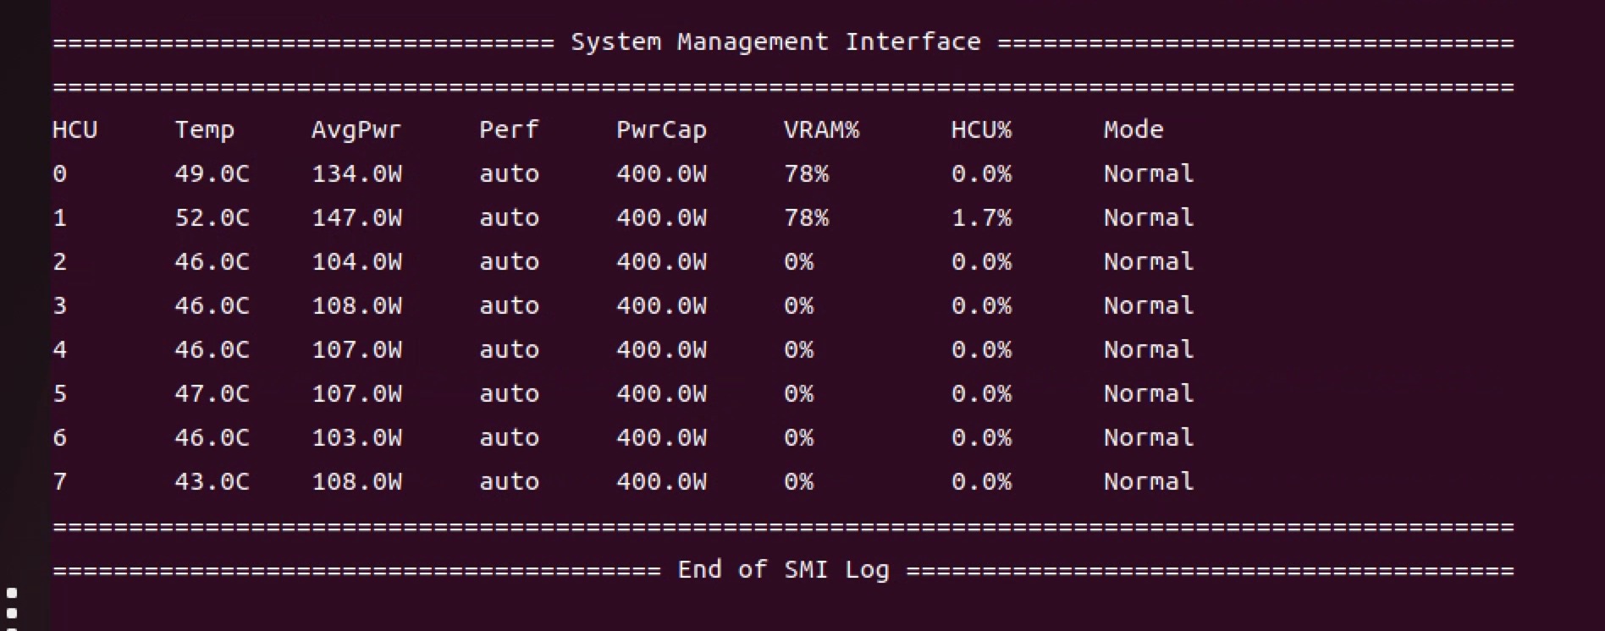Click the "Normal" mode for HCU 6
This screenshot has height=631, width=1605.
pyautogui.click(x=1149, y=437)
